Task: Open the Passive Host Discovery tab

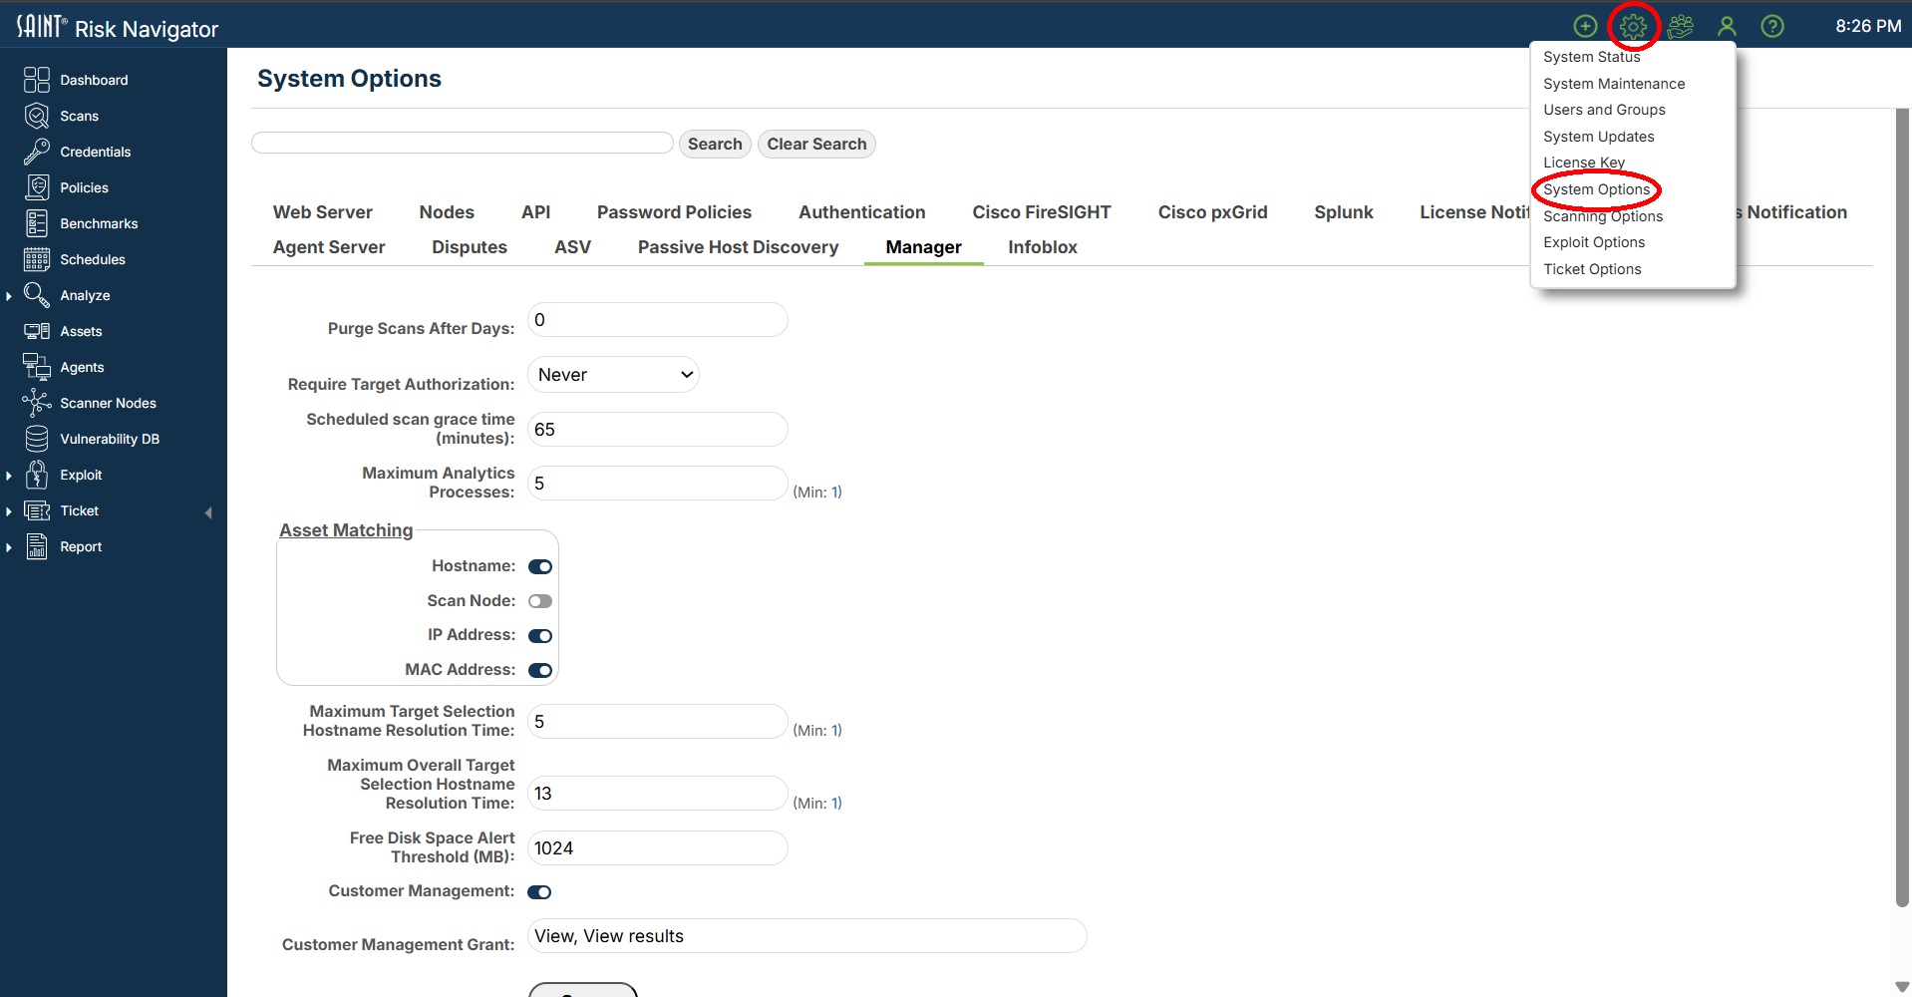Action: tap(738, 247)
